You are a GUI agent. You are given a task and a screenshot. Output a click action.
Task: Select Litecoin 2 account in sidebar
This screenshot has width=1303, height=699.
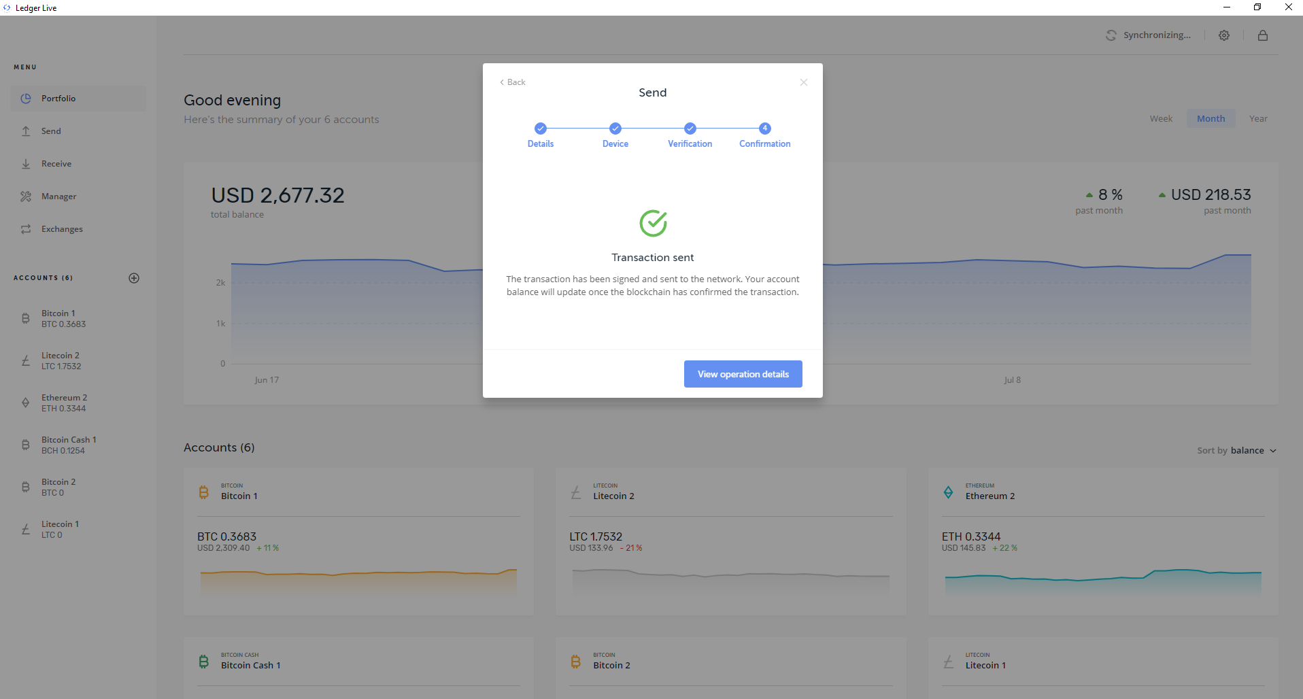point(78,360)
